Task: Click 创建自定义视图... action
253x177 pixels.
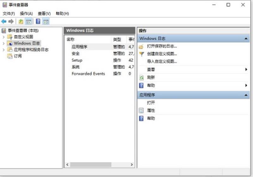Action: [x=162, y=54]
